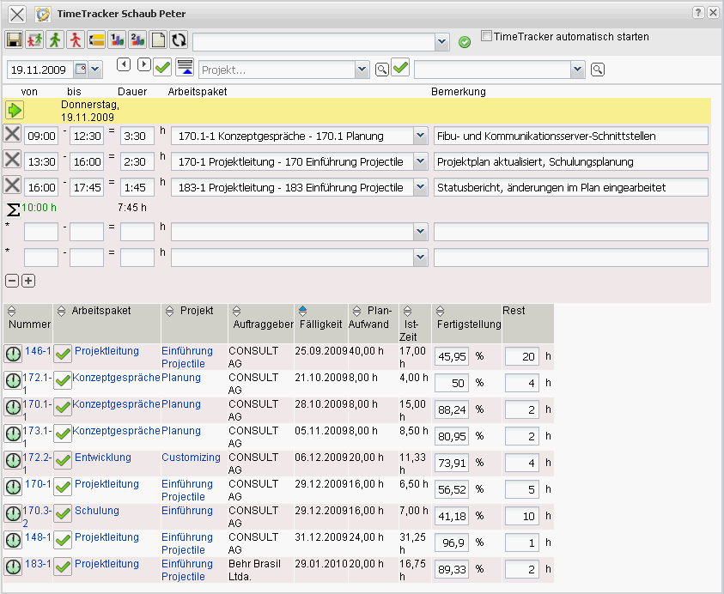Image resolution: width=724 pixels, height=594 pixels.
Task: Toggle the green checkmark for Schulung row
Action: tap(63, 513)
